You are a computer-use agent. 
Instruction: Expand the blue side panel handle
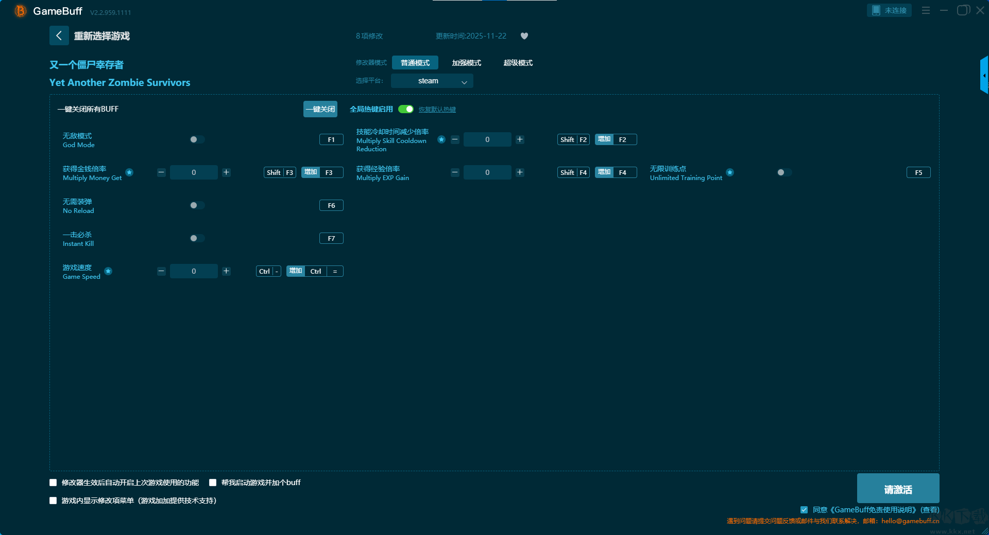click(x=984, y=75)
